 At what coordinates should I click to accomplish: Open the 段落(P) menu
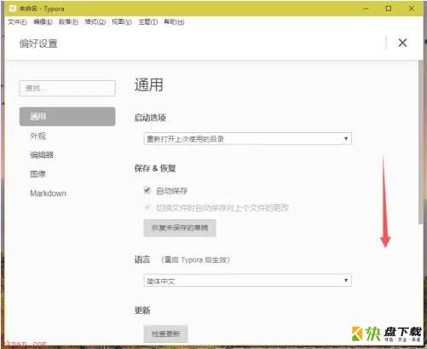[x=68, y=22]
